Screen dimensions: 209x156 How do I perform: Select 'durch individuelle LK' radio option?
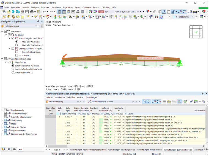click(x=13, y=73)
